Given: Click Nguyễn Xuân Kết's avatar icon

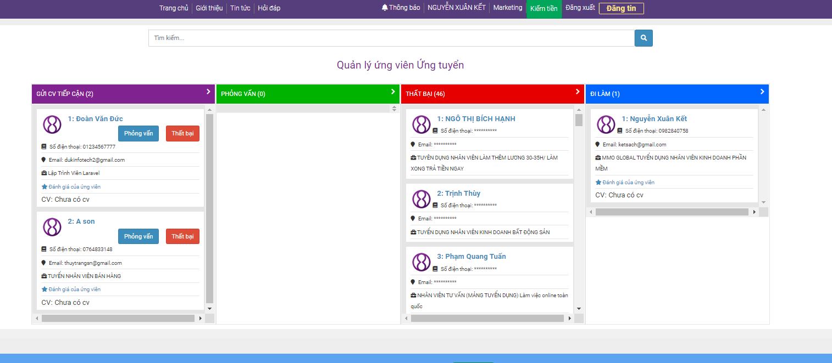Looking at the screenshot, I should tap(606, 124).
